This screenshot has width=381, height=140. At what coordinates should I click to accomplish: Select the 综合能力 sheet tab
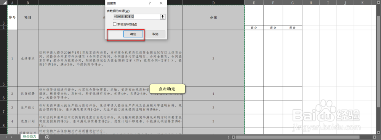coord(30,137)
